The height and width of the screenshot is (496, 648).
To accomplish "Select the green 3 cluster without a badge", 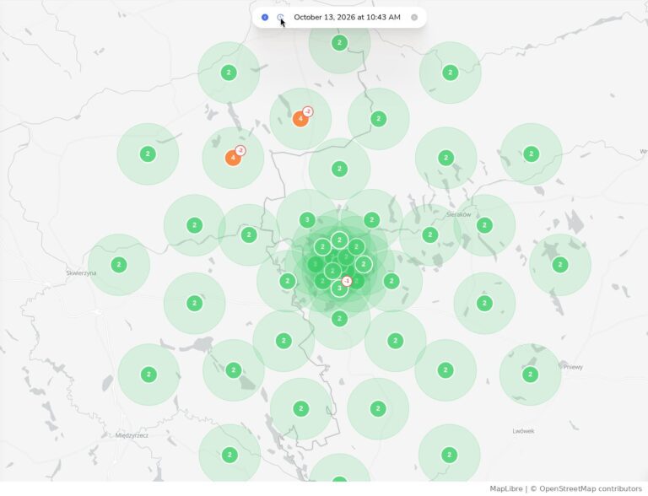I will (x=307, y=220).
